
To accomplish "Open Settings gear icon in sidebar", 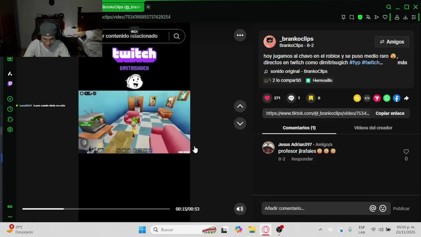I will tap(10, 130).
